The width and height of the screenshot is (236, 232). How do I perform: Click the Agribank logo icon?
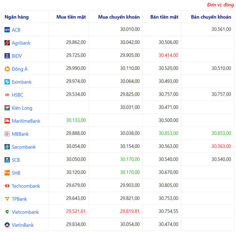(7, 43)
